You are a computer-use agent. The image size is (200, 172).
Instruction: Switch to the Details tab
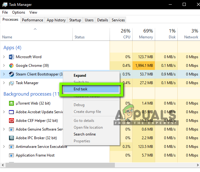click(x=102, y=20)
